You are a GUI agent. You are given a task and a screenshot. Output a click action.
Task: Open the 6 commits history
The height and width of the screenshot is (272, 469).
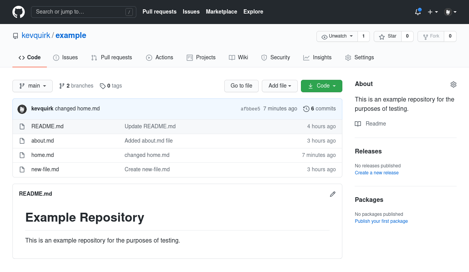click(x=320, y=109)
